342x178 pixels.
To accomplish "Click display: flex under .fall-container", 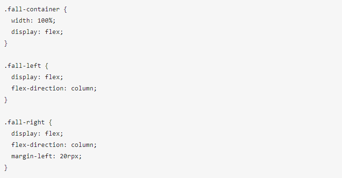I will [37, 32].
